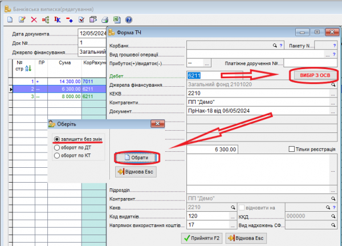Click the 'Обрати' button
The height and width of the screenshot is (246, 342).
[x=136, y=157]
